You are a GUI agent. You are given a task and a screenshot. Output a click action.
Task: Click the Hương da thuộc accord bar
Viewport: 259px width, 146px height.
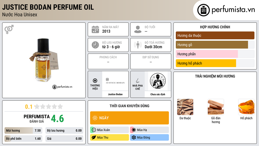click(x=215, y=35)
